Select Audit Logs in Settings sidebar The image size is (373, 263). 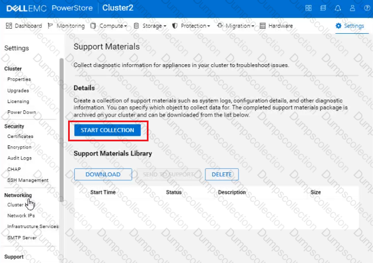coord(20,158)
